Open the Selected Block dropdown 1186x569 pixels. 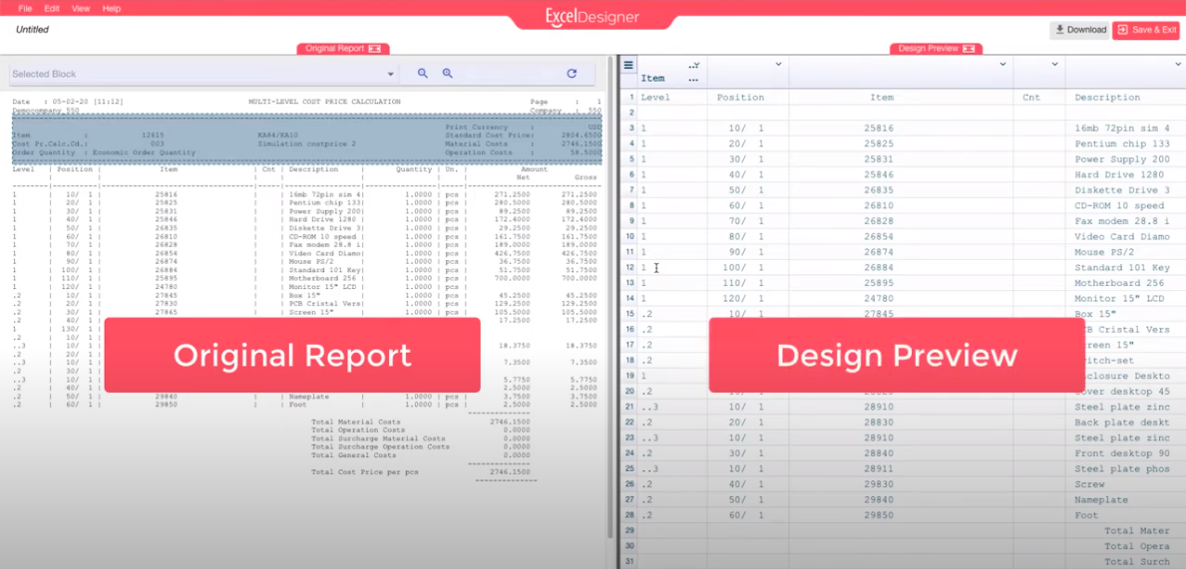click(203, 74)
